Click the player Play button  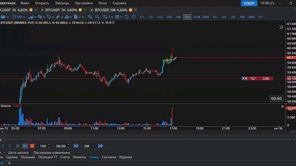[18, 146]
